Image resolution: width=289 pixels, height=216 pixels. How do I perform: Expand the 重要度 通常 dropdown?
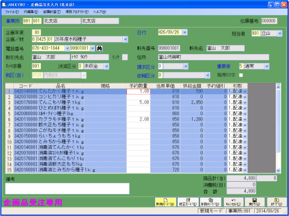267,66
